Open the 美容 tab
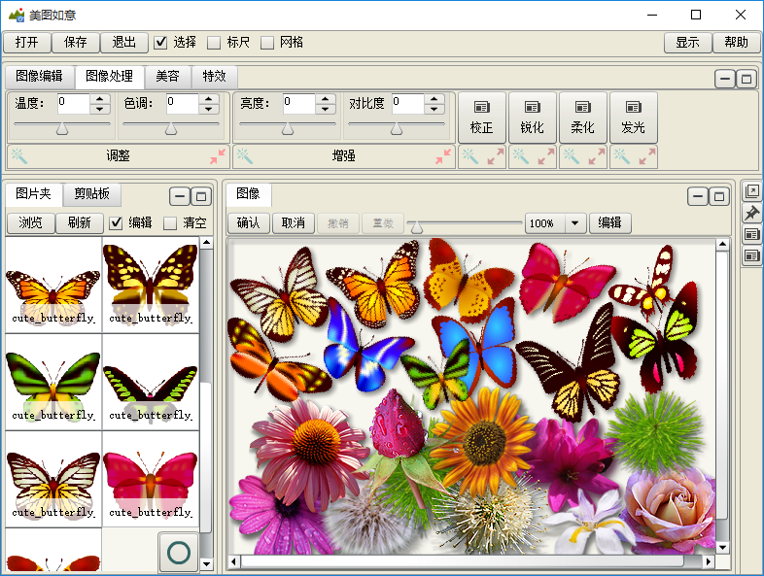 pyautogui.click(x=167, y=77)
